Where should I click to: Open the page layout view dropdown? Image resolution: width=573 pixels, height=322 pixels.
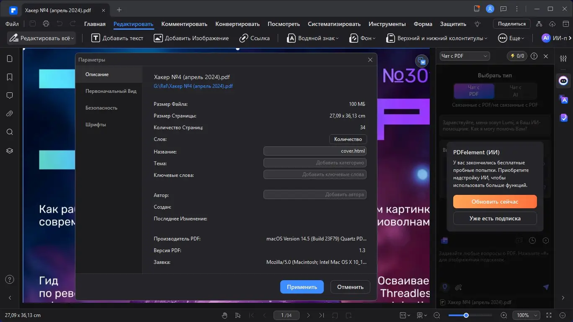point(422,315)
